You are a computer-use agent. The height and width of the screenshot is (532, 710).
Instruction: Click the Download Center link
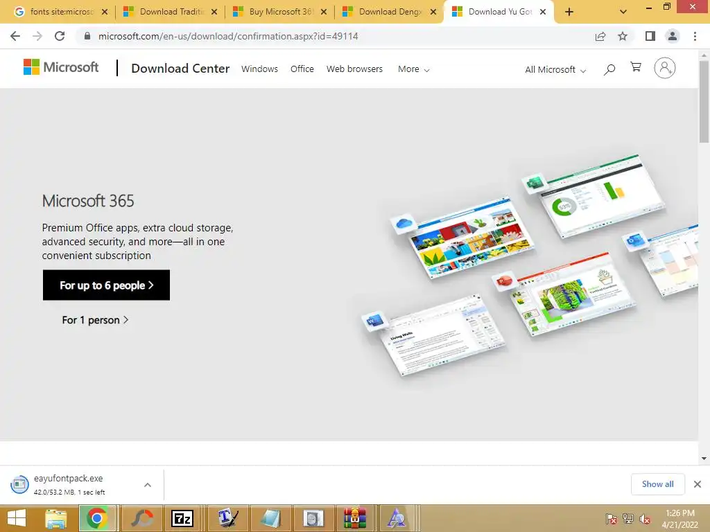[x=180, y=69]
